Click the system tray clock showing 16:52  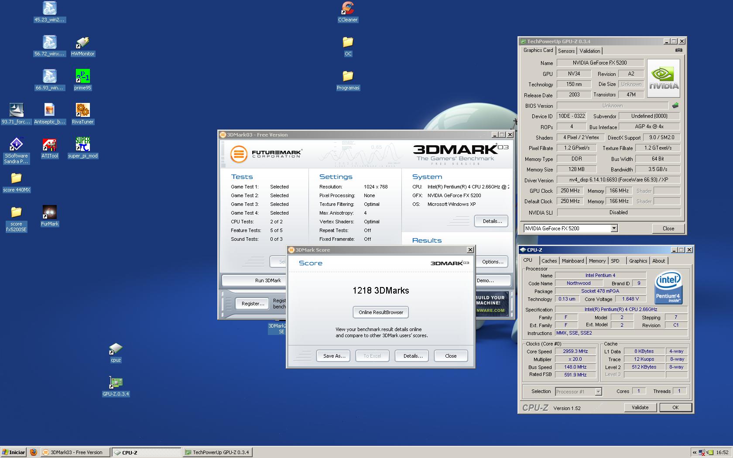[x=722, y=452]
